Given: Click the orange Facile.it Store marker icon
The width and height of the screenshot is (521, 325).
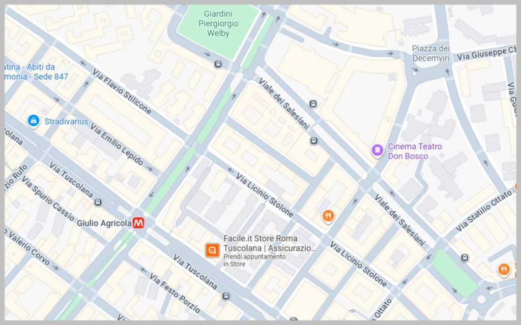Looking at the screenshot, I should [x=212, y=250].
